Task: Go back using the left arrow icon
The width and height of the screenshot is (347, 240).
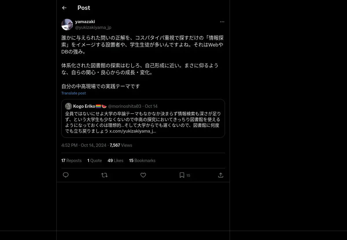Action: [x=64, y=8]
